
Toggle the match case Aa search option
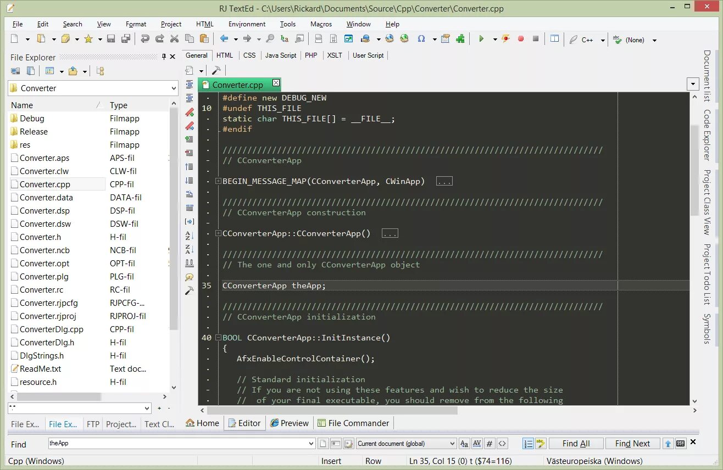coord(464,444)
